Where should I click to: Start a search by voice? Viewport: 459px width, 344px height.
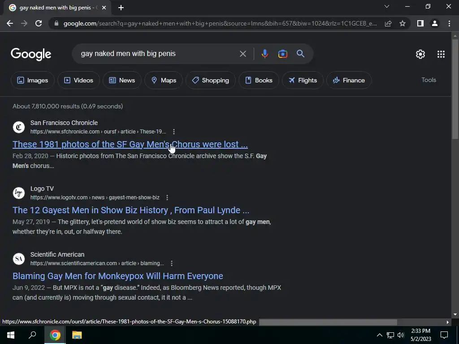pos(264,54)
